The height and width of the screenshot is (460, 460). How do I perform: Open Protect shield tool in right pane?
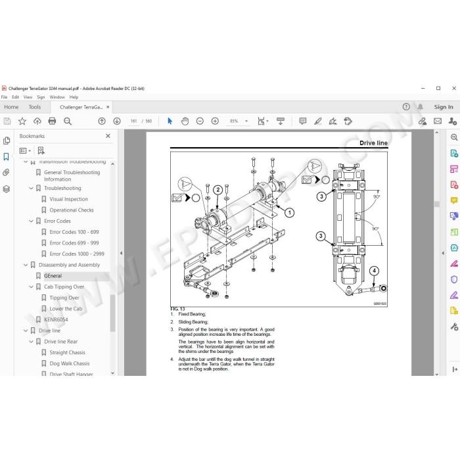click(454, 279)
